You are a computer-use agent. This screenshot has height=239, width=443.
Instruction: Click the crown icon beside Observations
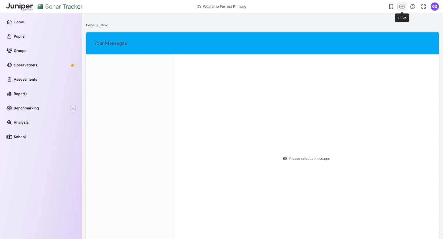pyautogui.click(x=72, y=65)
